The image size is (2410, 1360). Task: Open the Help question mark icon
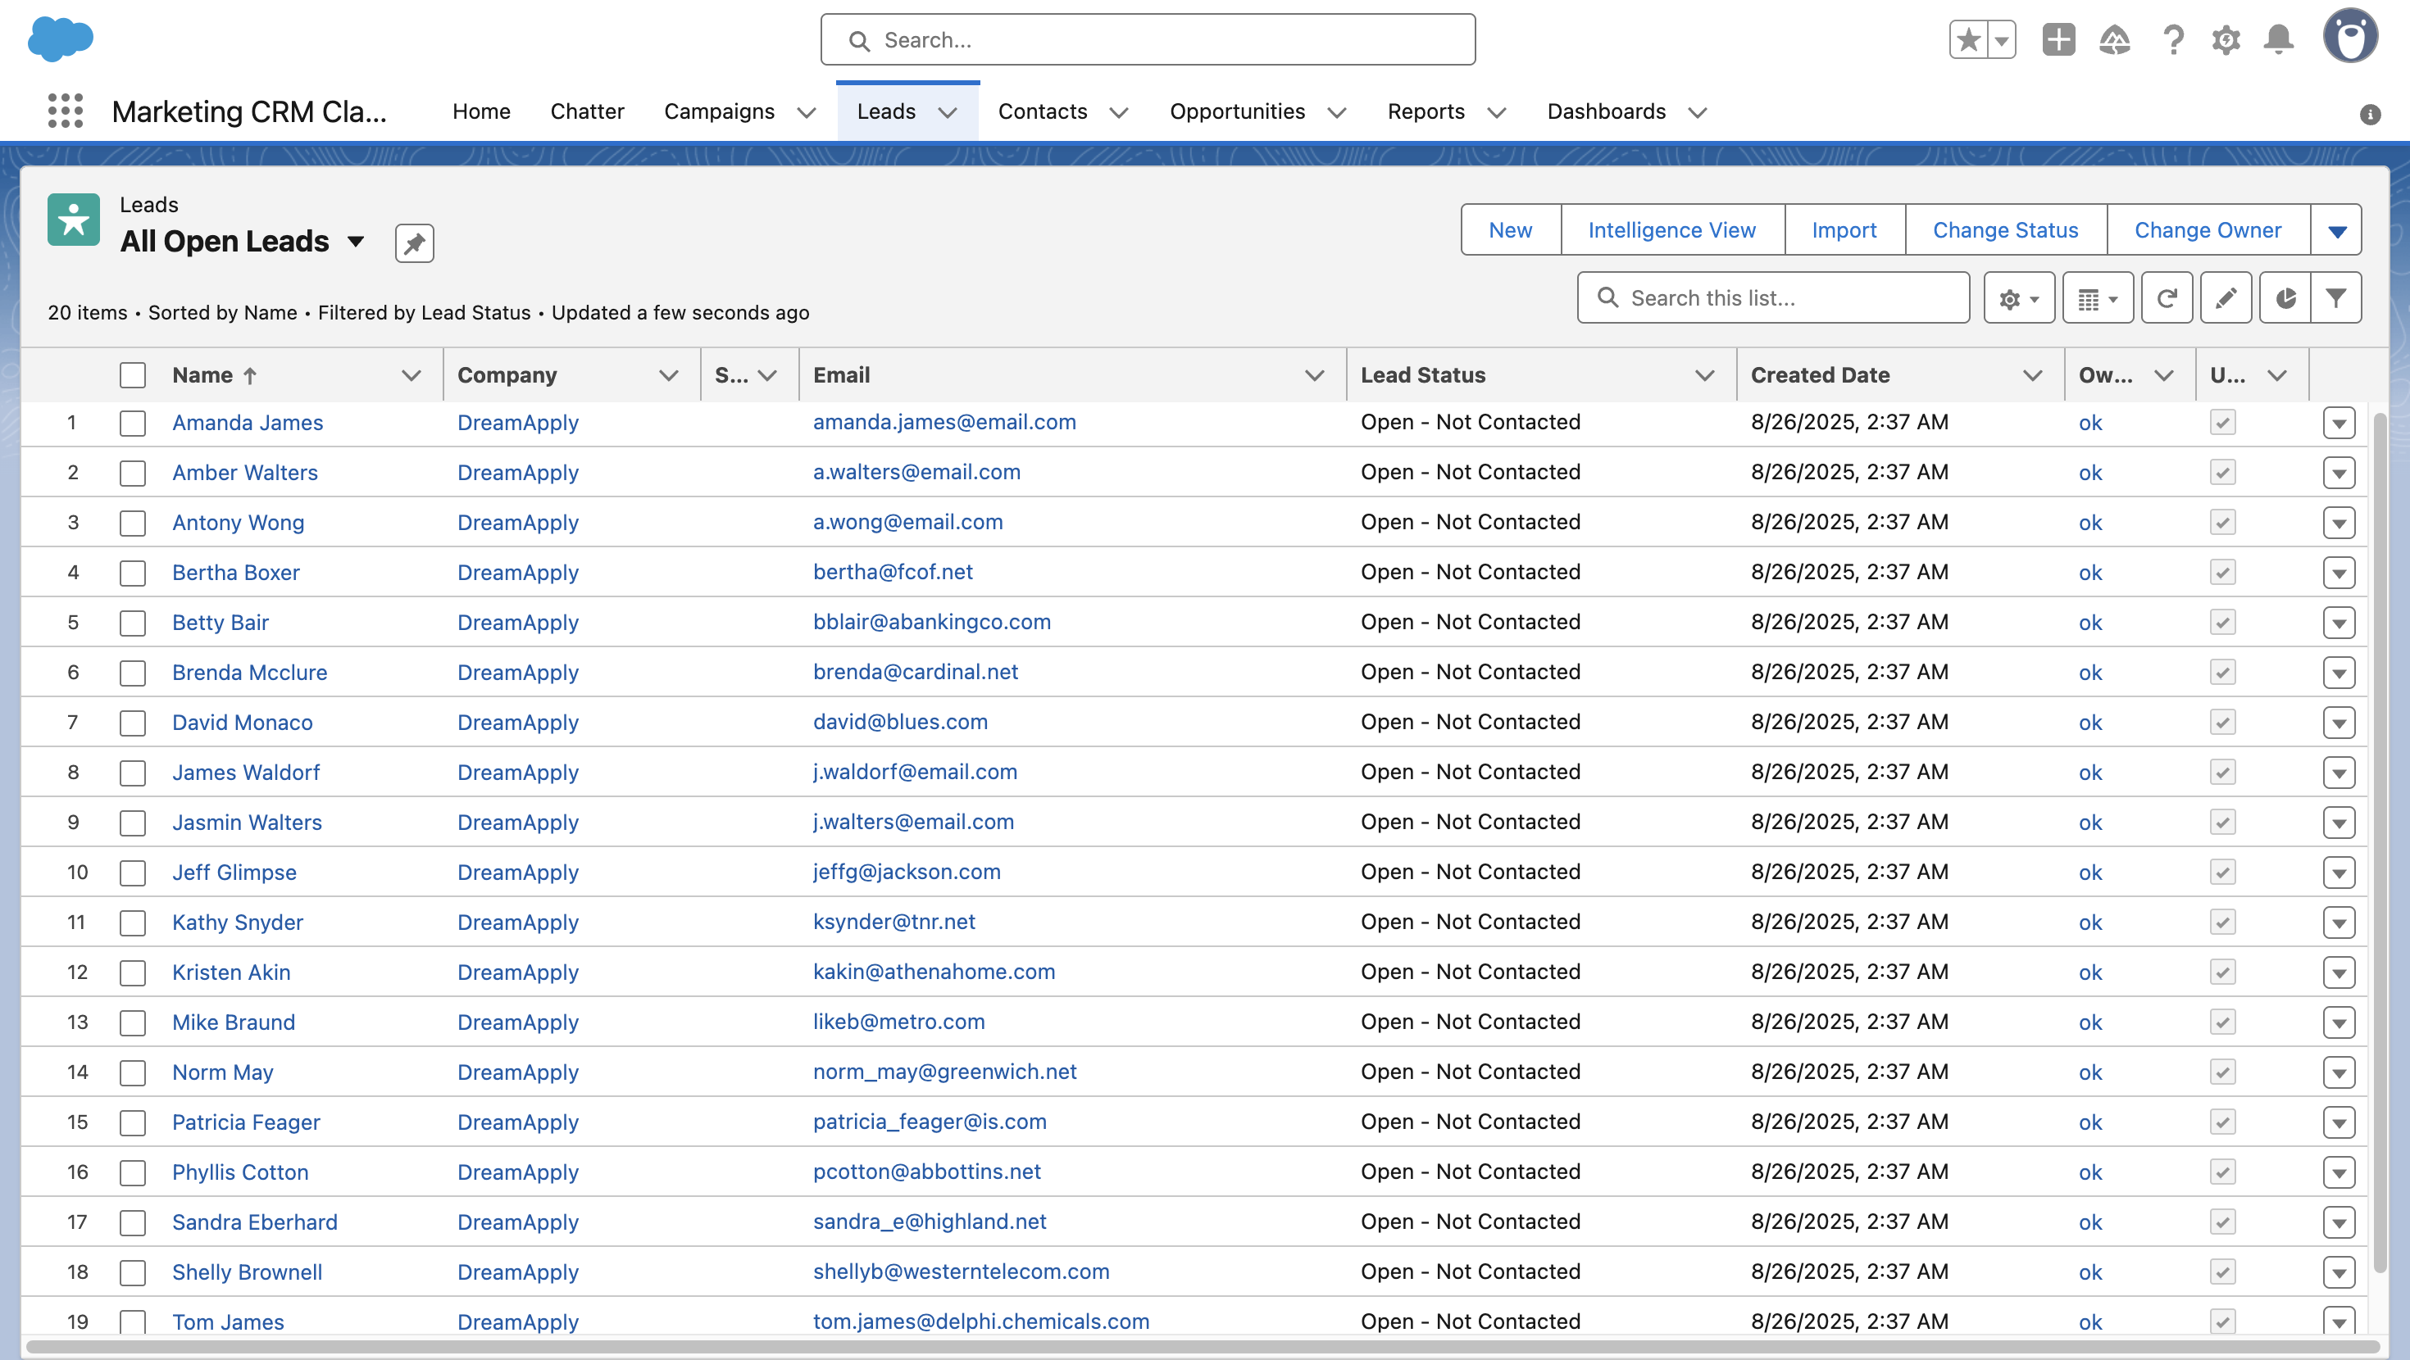click(2173, 40)
